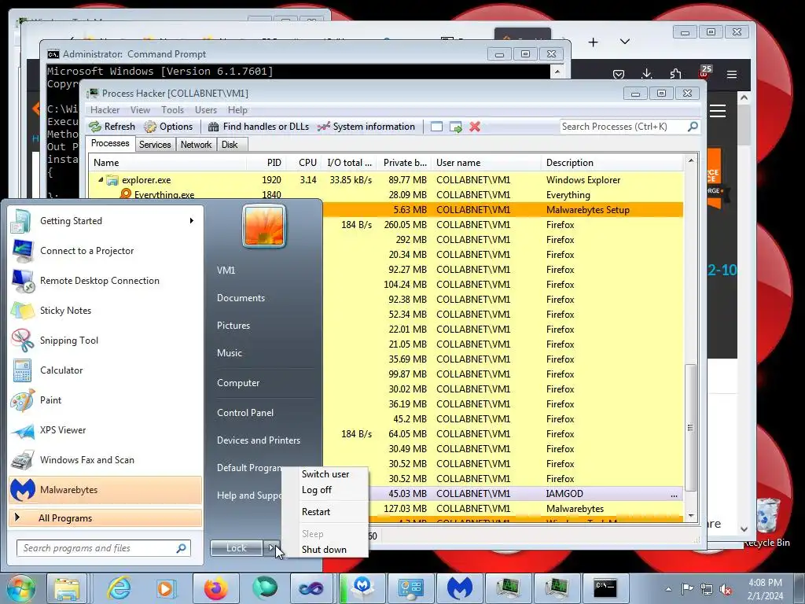Click the find window and thread icon
Viewport: 805px width, 604px height.
point(455,127)
